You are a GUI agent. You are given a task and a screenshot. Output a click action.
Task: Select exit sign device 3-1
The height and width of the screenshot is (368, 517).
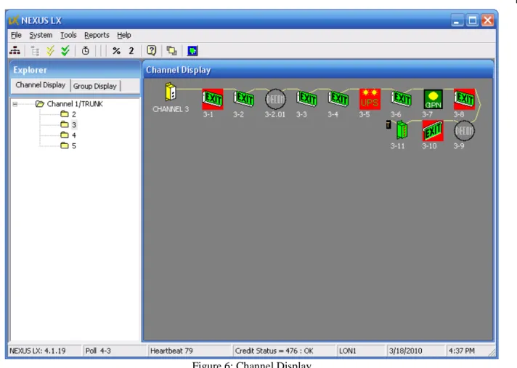tap(212, 99)
